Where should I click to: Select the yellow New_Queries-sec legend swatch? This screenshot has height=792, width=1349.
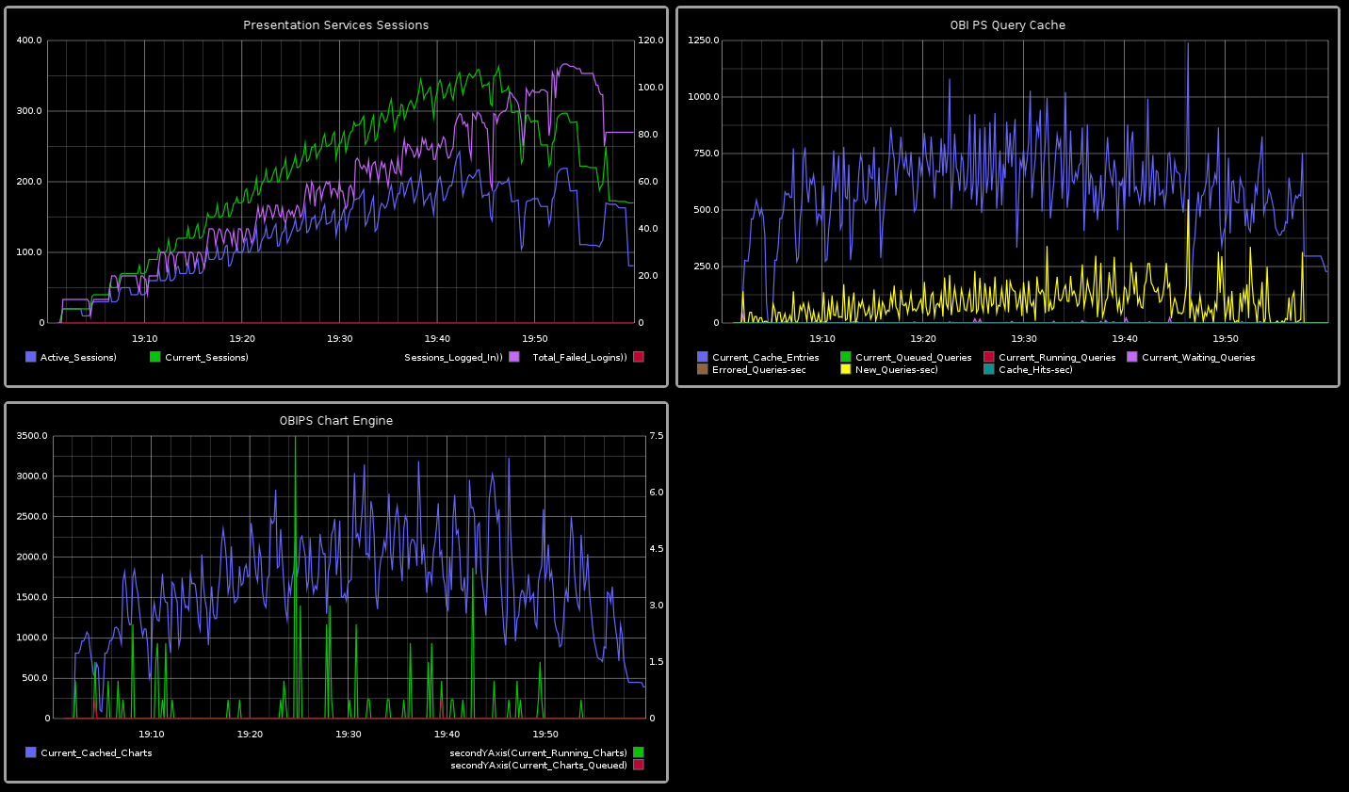(846, 369)
